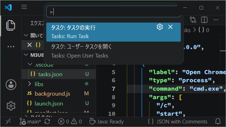Focus the command palette input field
Viewport: 226px width, 127px height.
click(113, 12)
